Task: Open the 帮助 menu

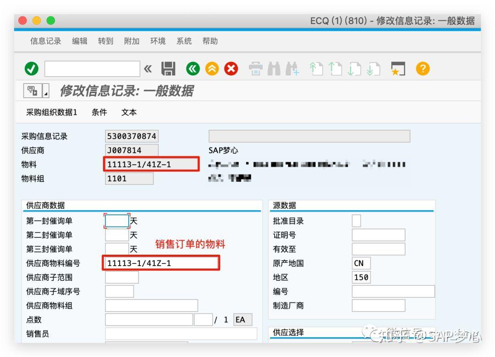Action: click(x=210, y=41)
